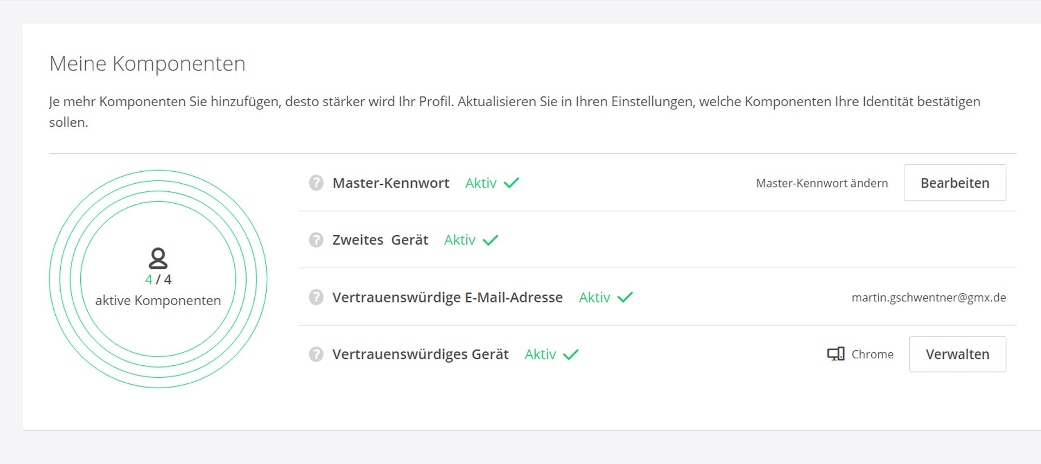Click the green checkmark next to Master-Kennwort
Viewport: 1041px width, 464px height.
[511, 183]
